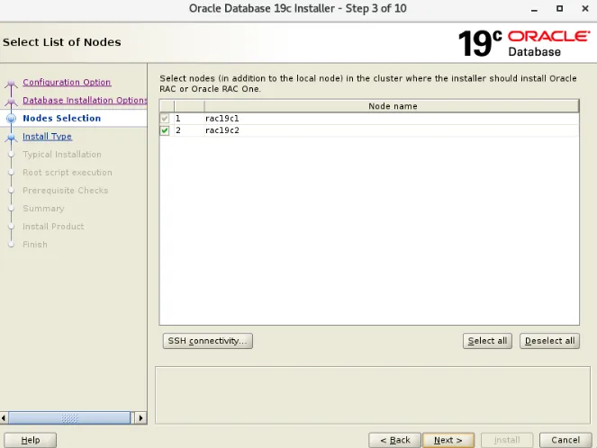Open Help for this installer step
This screenshot has height=448, width=597.
coord(31,440)
